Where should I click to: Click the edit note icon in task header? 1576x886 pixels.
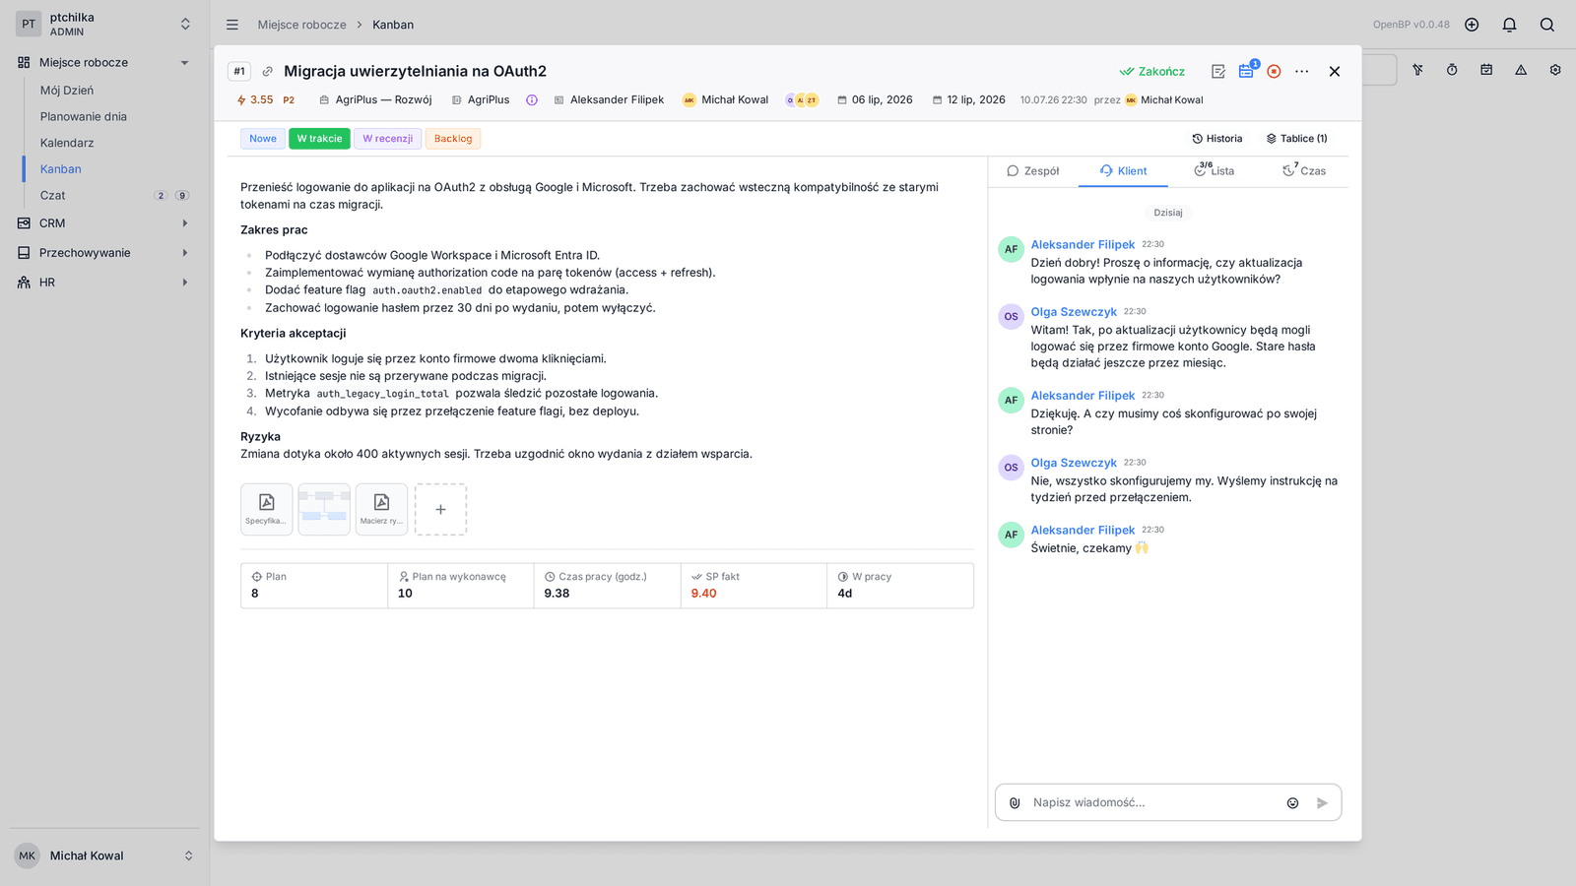(1218, 71)
